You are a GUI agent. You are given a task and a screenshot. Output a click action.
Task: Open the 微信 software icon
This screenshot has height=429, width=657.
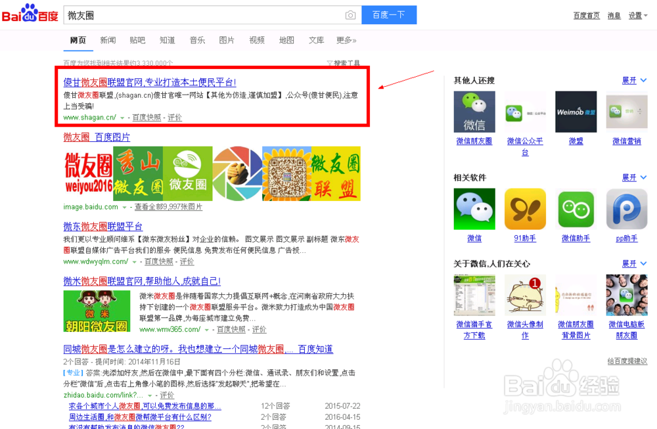click(474, 209)
